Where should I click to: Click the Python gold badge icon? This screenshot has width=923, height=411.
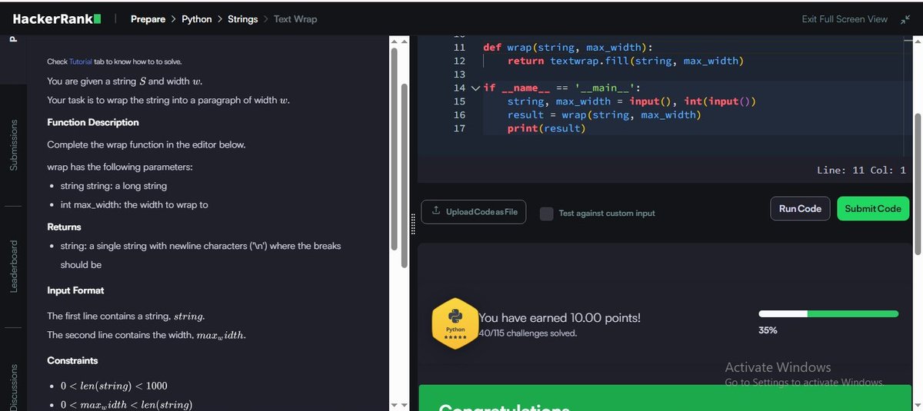coord(456,323)
